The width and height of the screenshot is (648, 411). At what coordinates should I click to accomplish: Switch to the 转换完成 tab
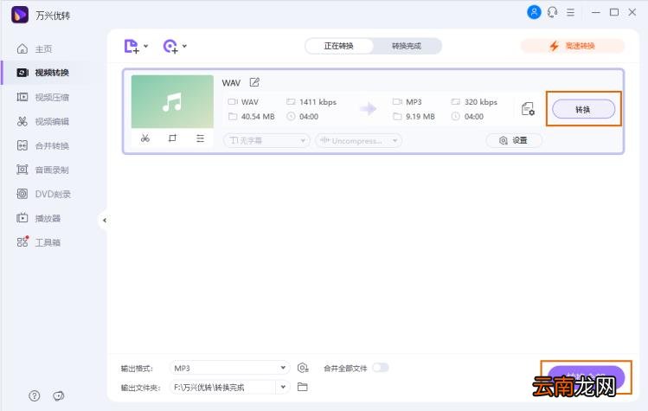click(x=407, y=46)
